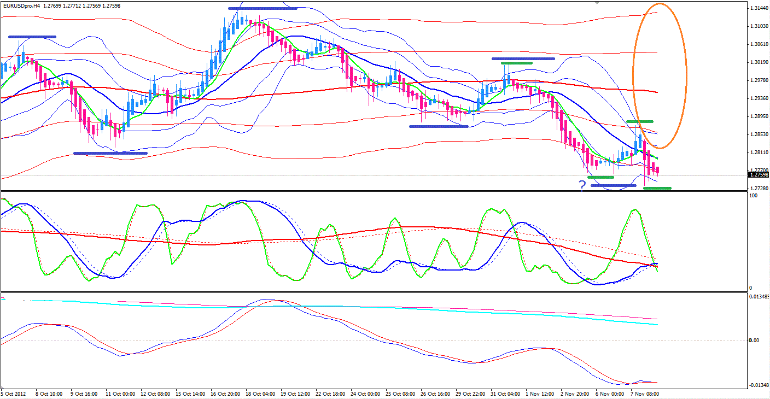
Task: Click the current price label 1.27598
Action: pos(759,175)
